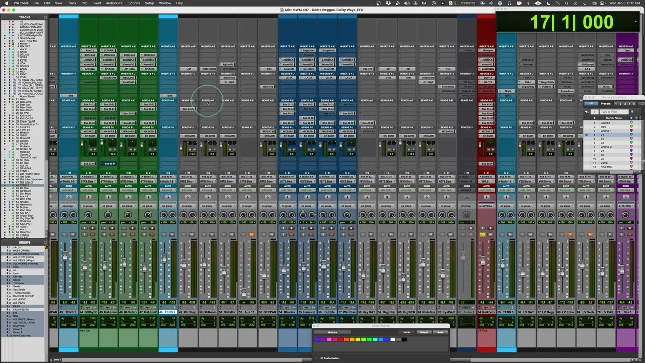The height and width of the screenshot is (363, 645).
Task: Open the no group selector on OrgnSlp
Action: pos(386,206)
